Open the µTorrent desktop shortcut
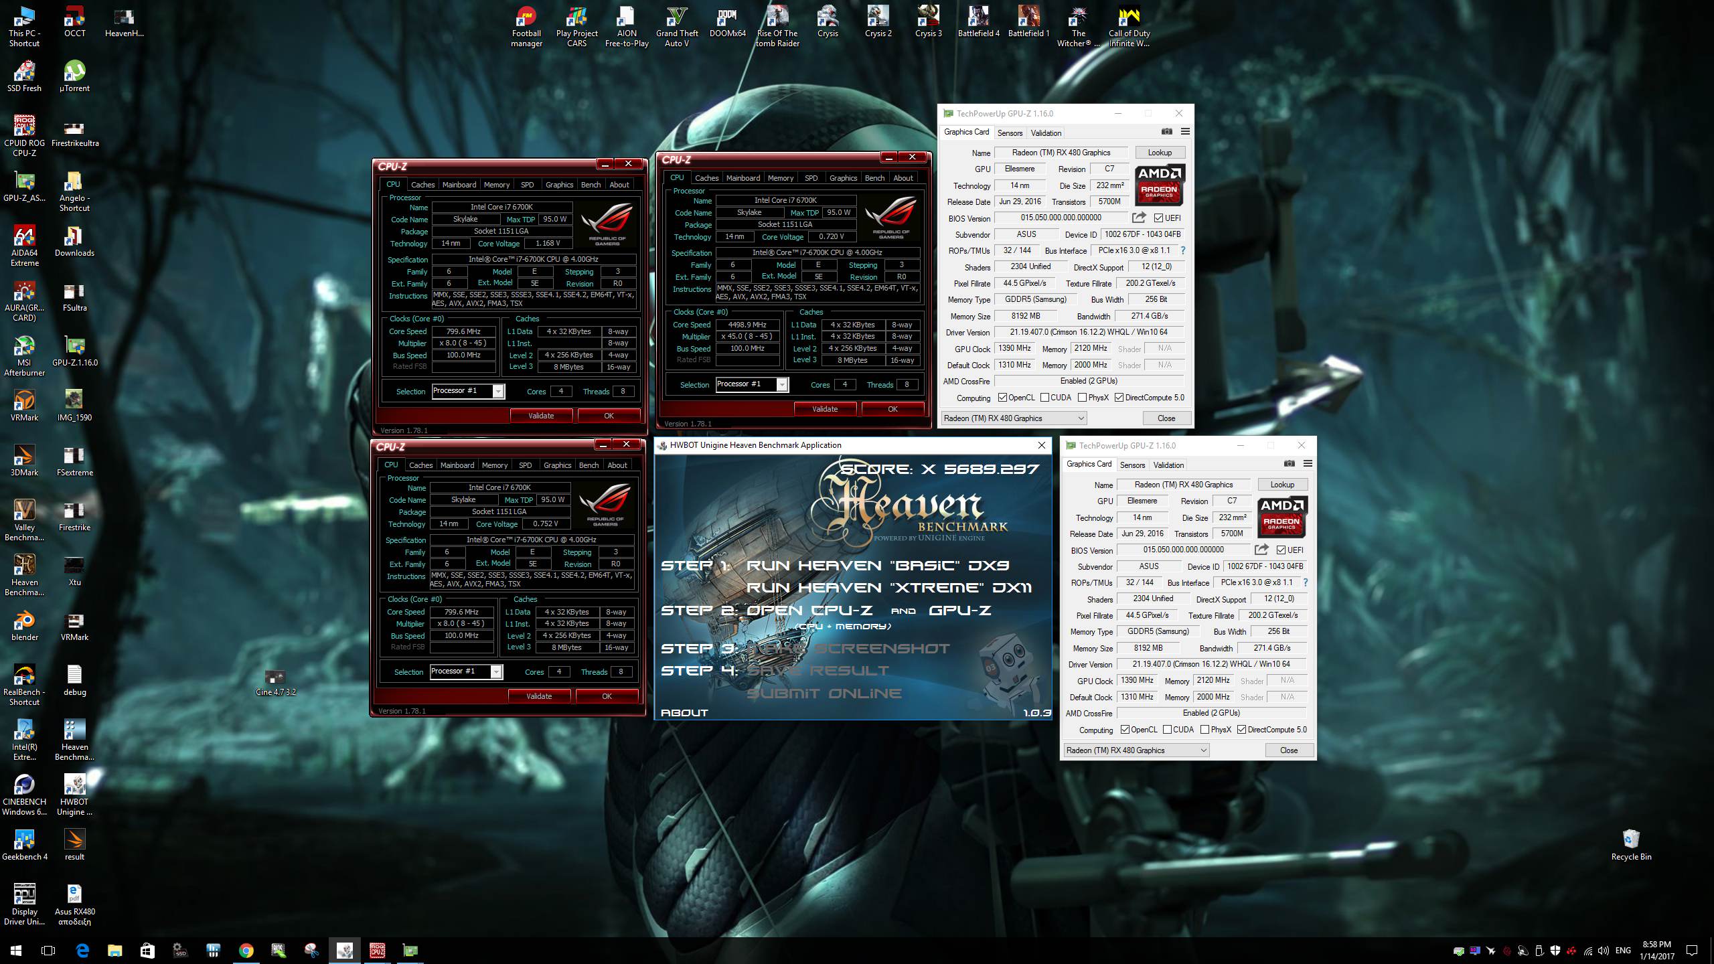Screen dimensions: 1714x964 coord(74,76)
